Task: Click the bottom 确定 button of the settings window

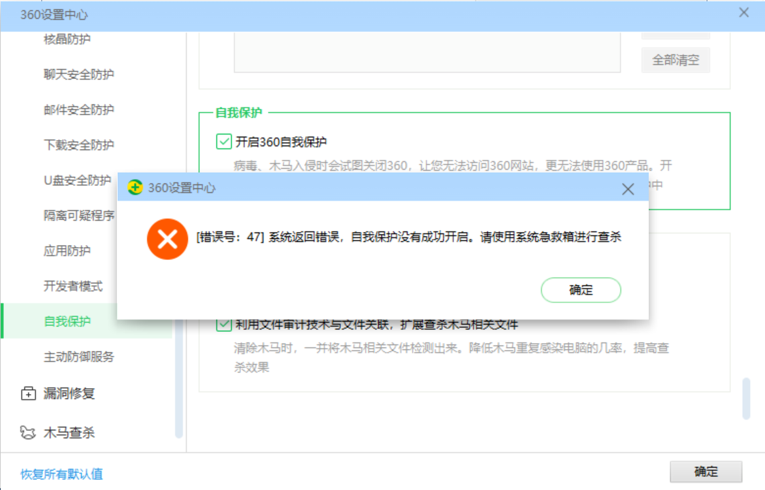Action: [706, 472]
